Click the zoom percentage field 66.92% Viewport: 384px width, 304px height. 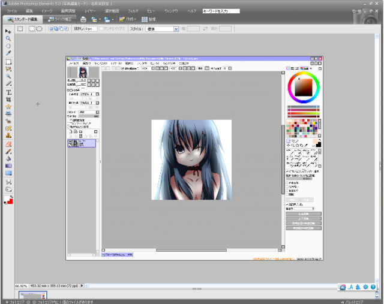21,285
